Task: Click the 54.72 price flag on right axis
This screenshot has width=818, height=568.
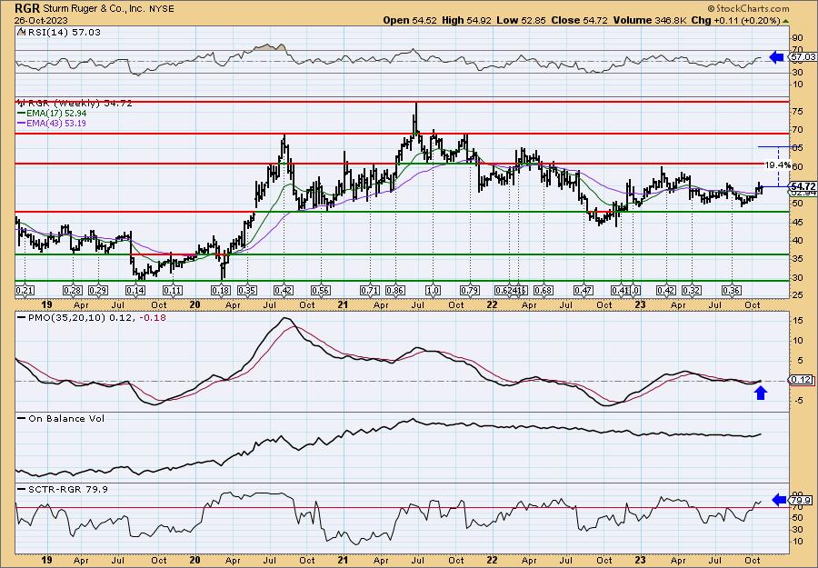Action: (803, 186)
